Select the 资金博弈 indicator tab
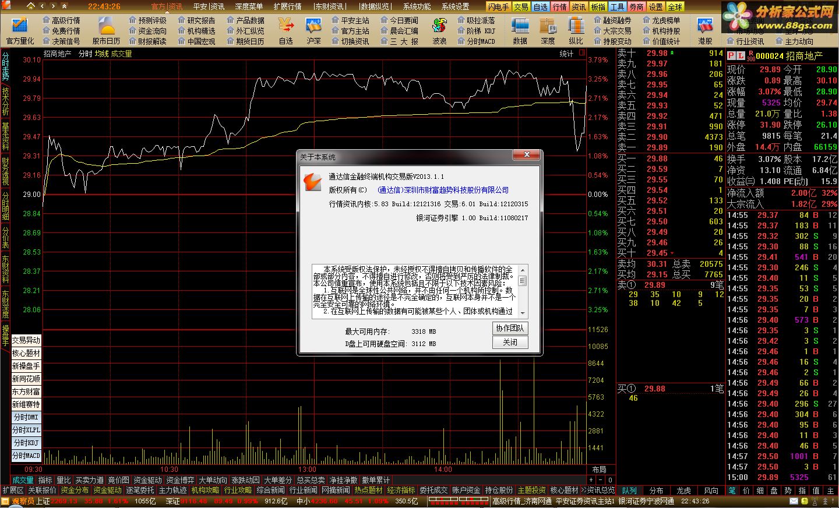 pyautogui.click(x=180, y=480)
